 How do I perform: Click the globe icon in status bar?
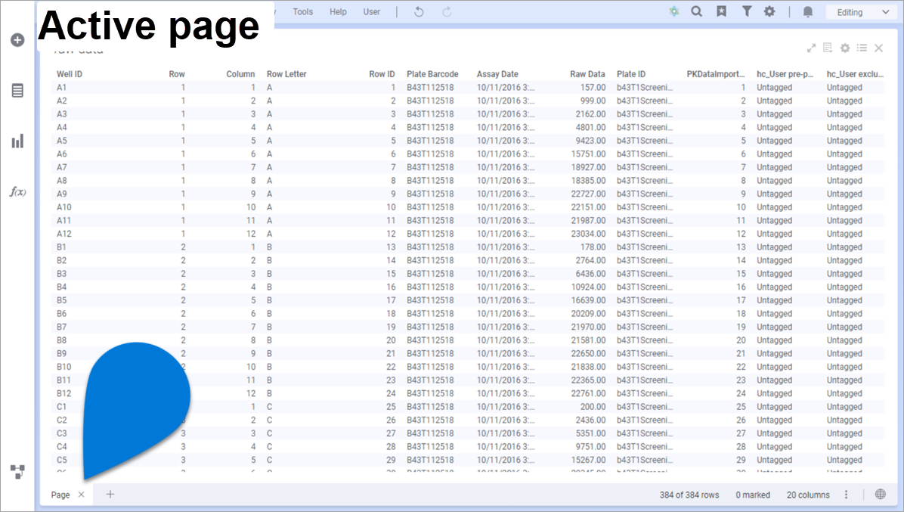pyautogui.click(x=880, y=494)
